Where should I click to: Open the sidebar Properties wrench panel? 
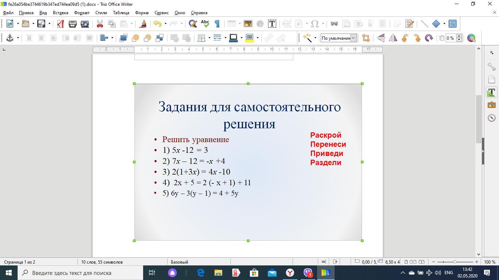click(492, 66)
